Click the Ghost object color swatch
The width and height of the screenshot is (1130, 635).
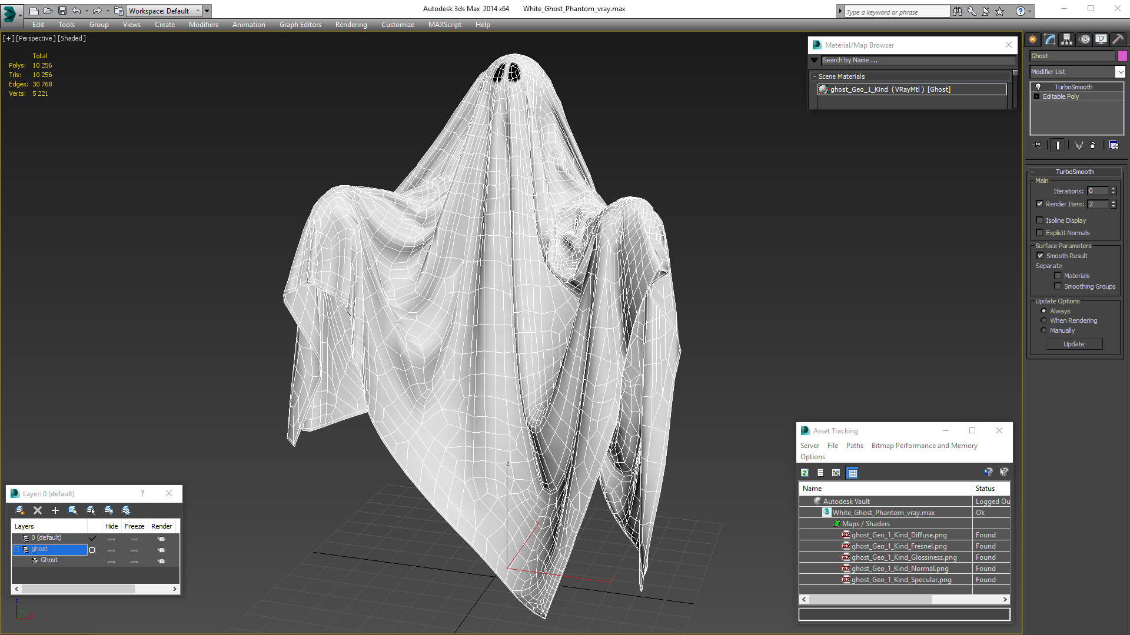1122,56
